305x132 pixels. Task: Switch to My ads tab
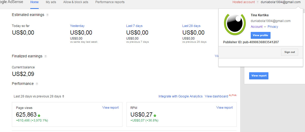[51, 2]
